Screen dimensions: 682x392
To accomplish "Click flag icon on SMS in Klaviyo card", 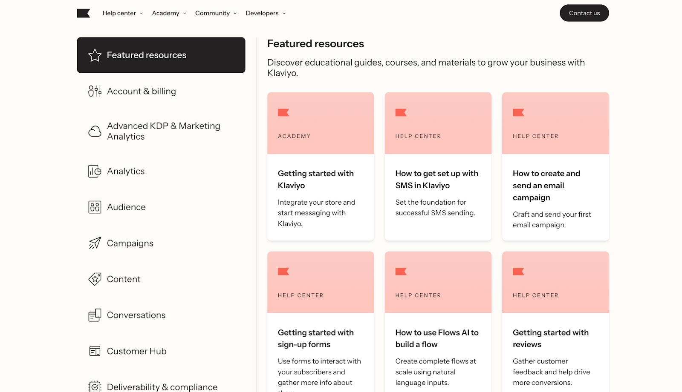I will 401,112.
